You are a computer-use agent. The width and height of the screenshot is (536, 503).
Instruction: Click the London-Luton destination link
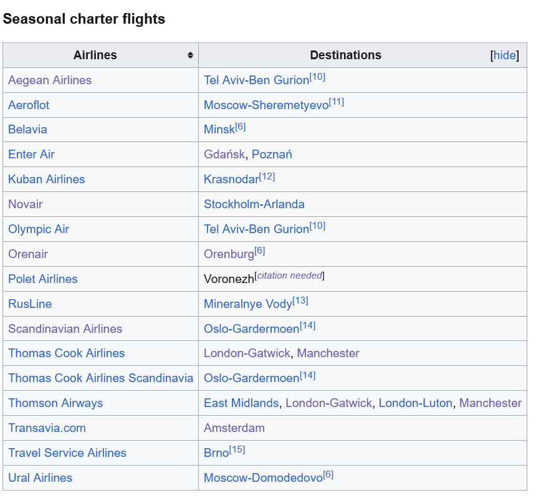click(415, 403)
